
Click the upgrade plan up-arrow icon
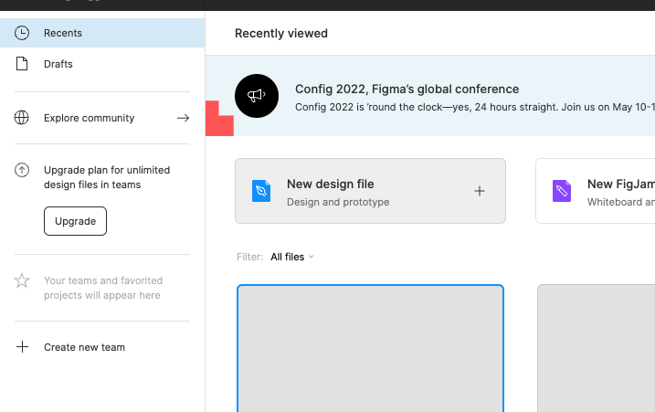[22, 170]
